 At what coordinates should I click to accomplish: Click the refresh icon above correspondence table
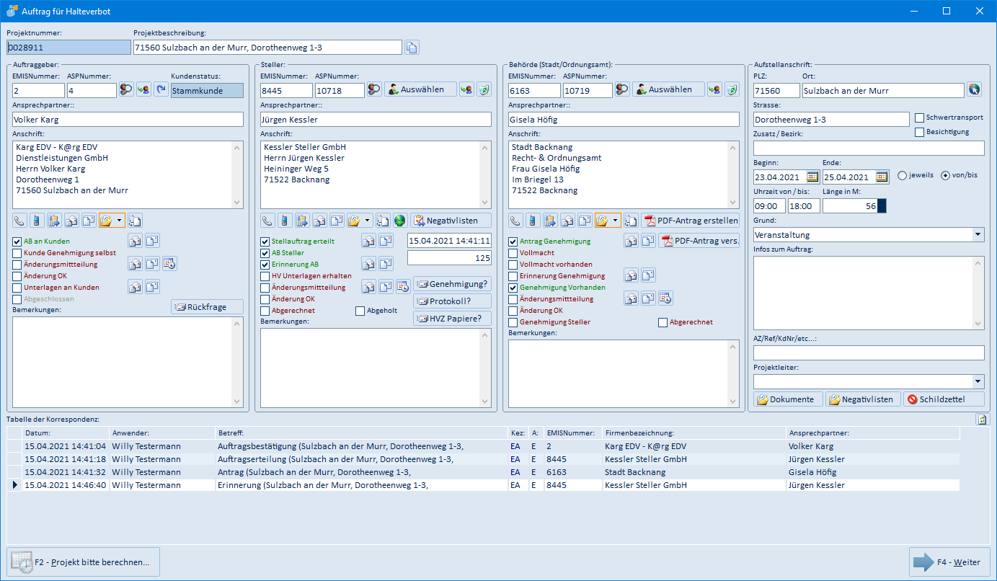click(982, 420)
